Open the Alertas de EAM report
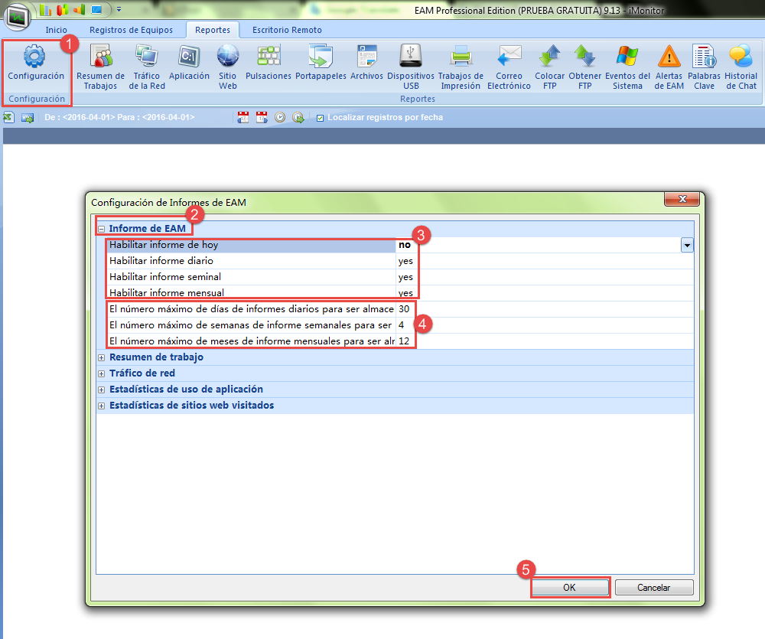765x639 pixels. (669, 67)
